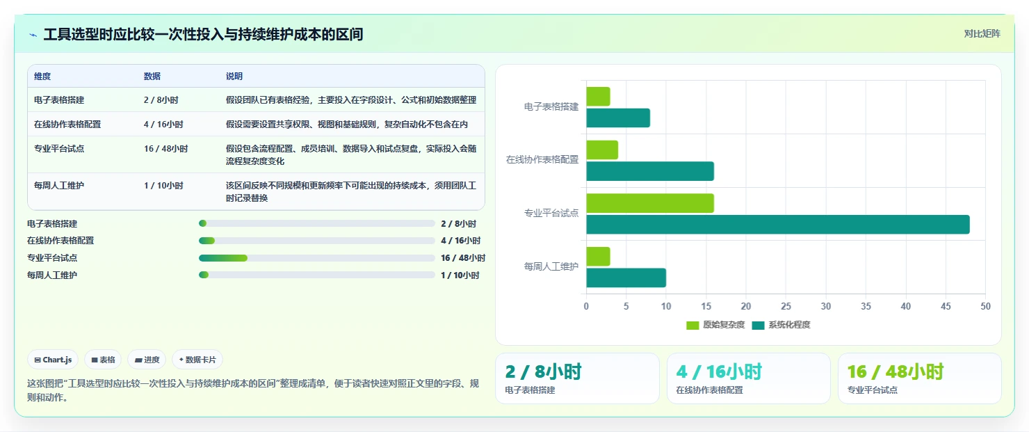Select the 数据卡片 tag chip
The image size is (1029, 432).
pos(197,360)
